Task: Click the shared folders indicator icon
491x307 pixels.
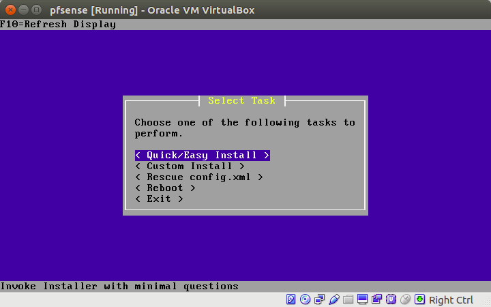Action: click(x=348, y=299)
